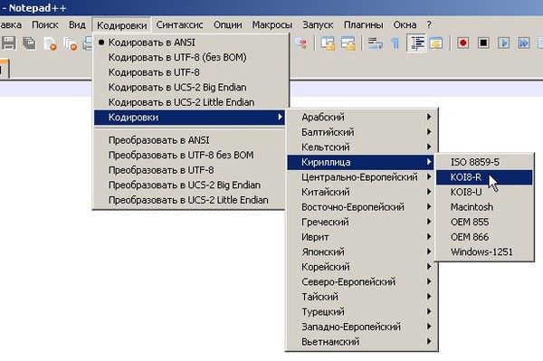This screenshot has width=543, height=361.
Task: Open the Кодировки submenu entry
Action: pos(189,118)
